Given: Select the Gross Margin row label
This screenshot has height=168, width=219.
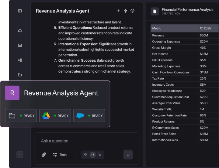Looking at the screenshot, I should click(162, 48).
